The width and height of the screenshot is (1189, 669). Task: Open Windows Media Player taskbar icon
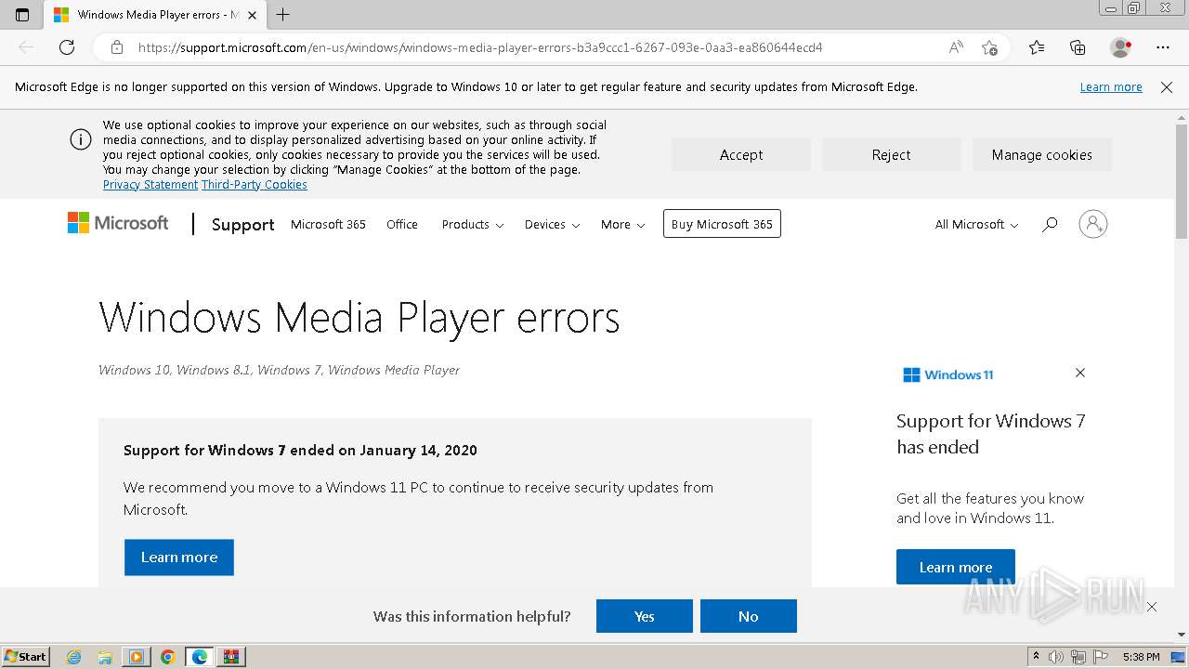(x=137, y=657)
